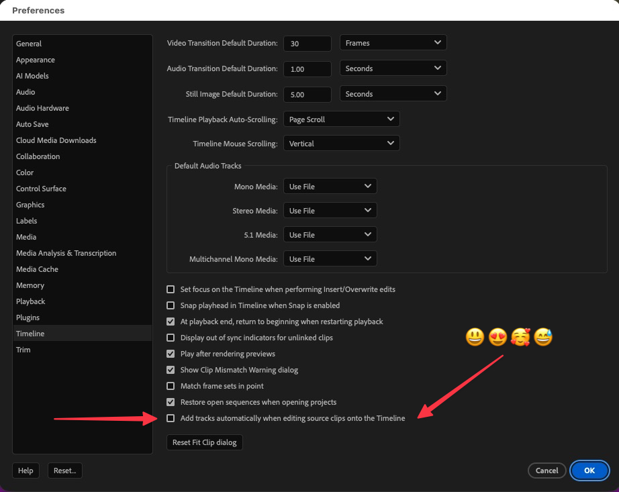Click the Still Image Default Duration field
Screen dimensions: 619x492
(307, 95)
